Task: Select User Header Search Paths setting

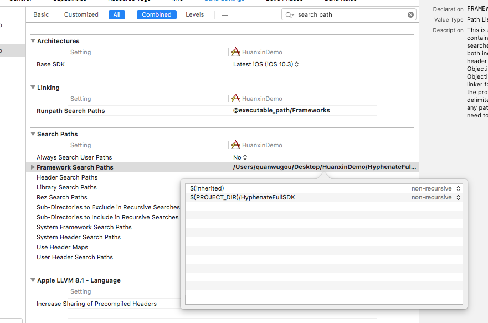Action: coord(75,257)
